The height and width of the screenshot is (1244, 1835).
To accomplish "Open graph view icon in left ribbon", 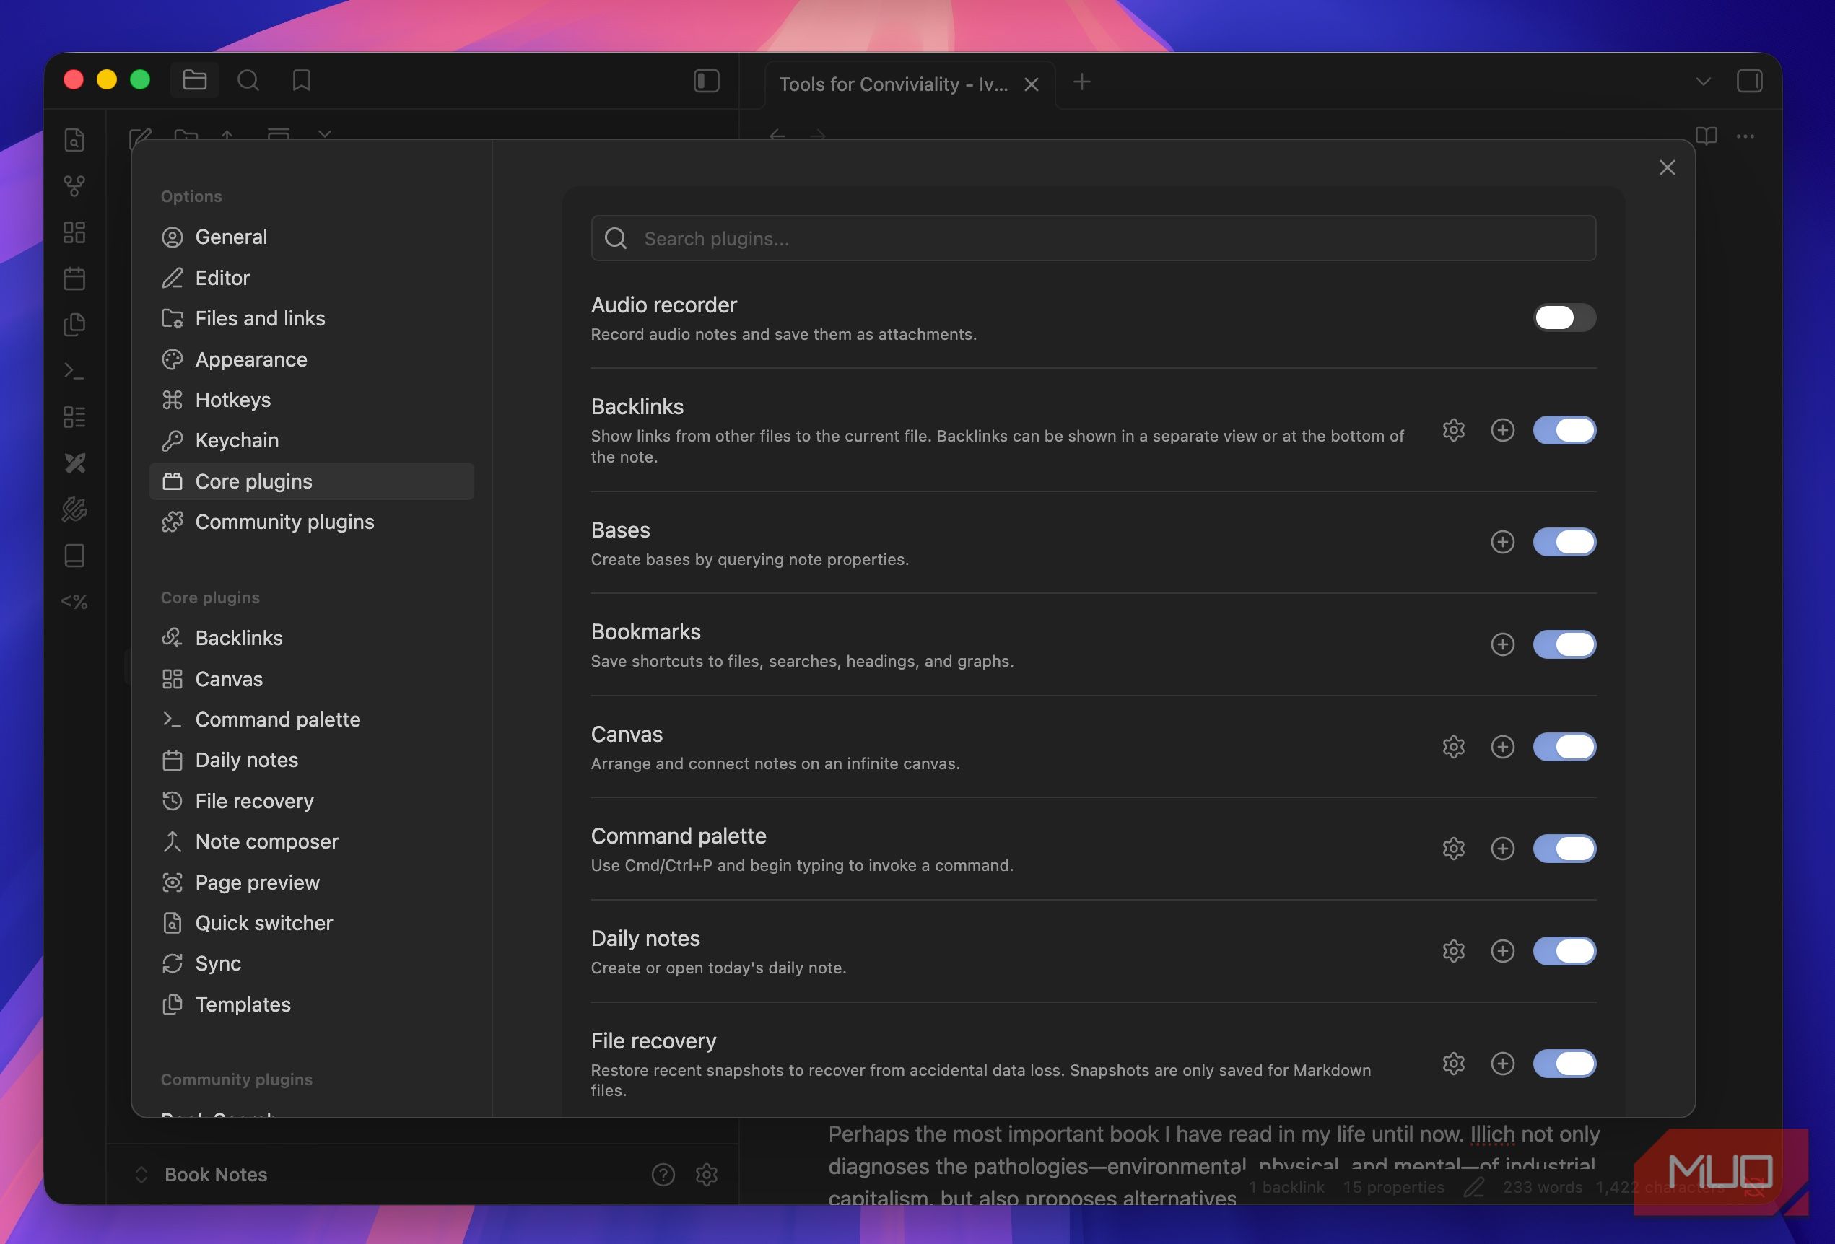I will (x=74, y=185).
